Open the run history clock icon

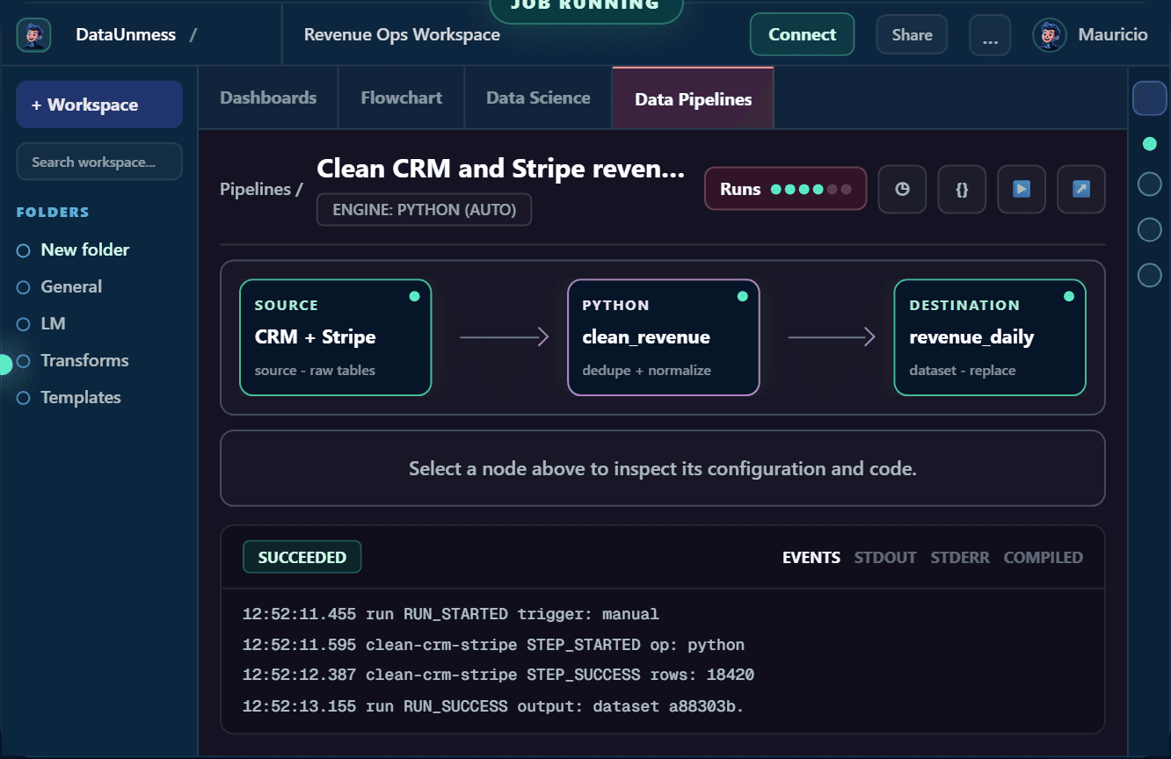click(902, 189)
